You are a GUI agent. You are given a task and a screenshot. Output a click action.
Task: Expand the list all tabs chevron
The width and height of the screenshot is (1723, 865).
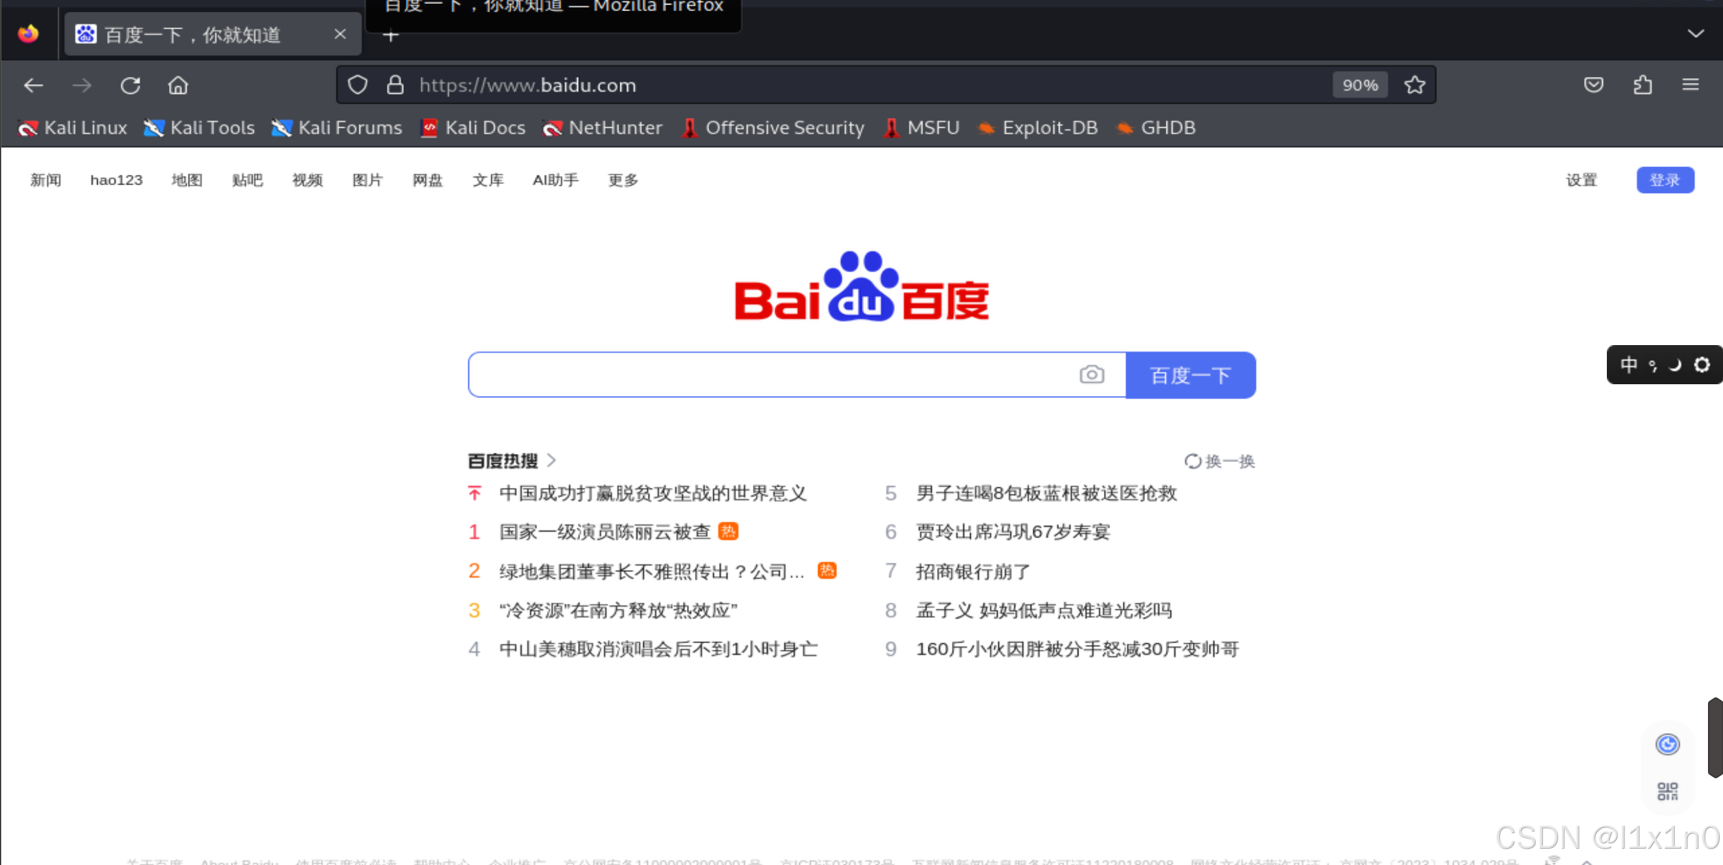[1696, 33]
